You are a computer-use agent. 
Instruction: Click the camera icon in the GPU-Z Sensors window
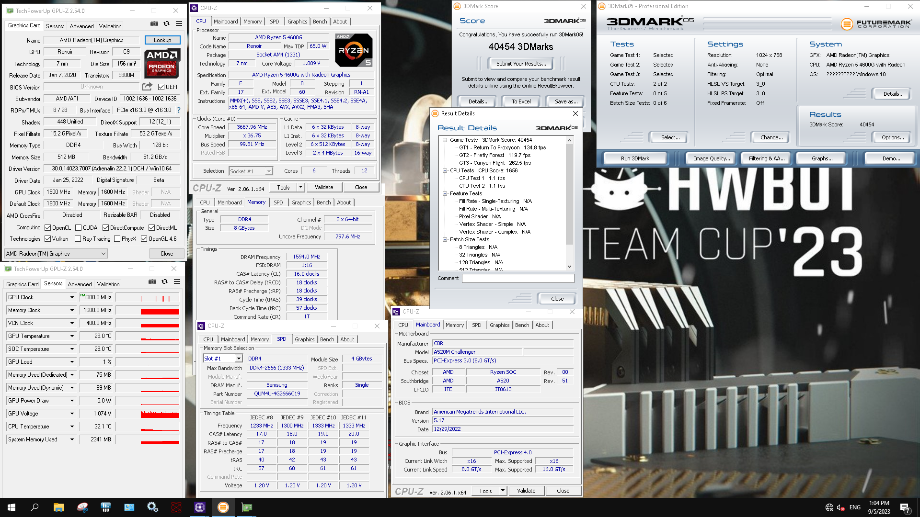pos(152,281)
